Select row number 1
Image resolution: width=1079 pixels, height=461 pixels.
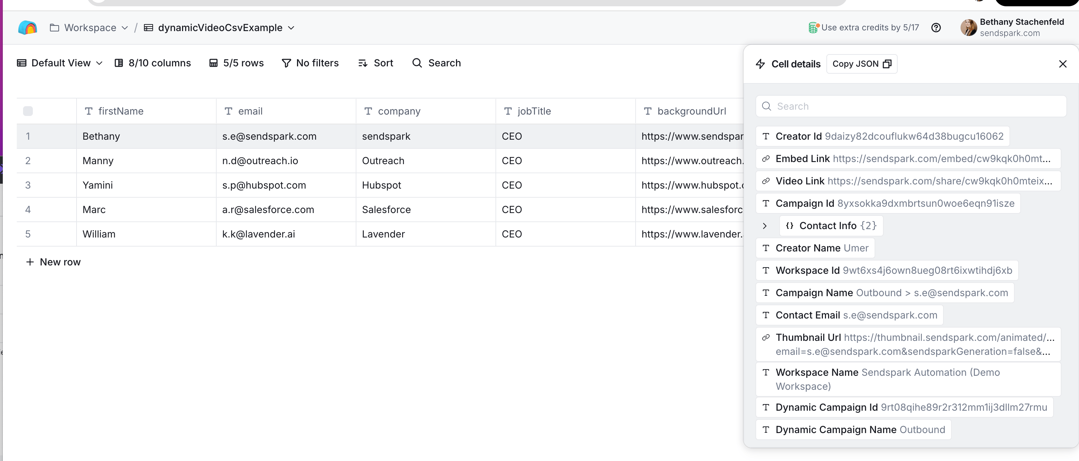coord(28,137)
